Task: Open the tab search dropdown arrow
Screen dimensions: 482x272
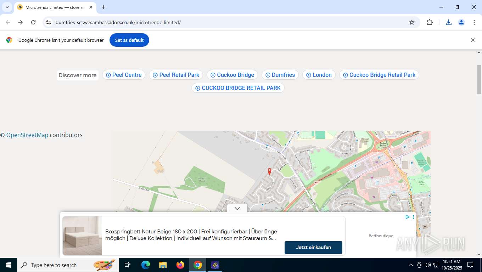Action: click(7, 7)
